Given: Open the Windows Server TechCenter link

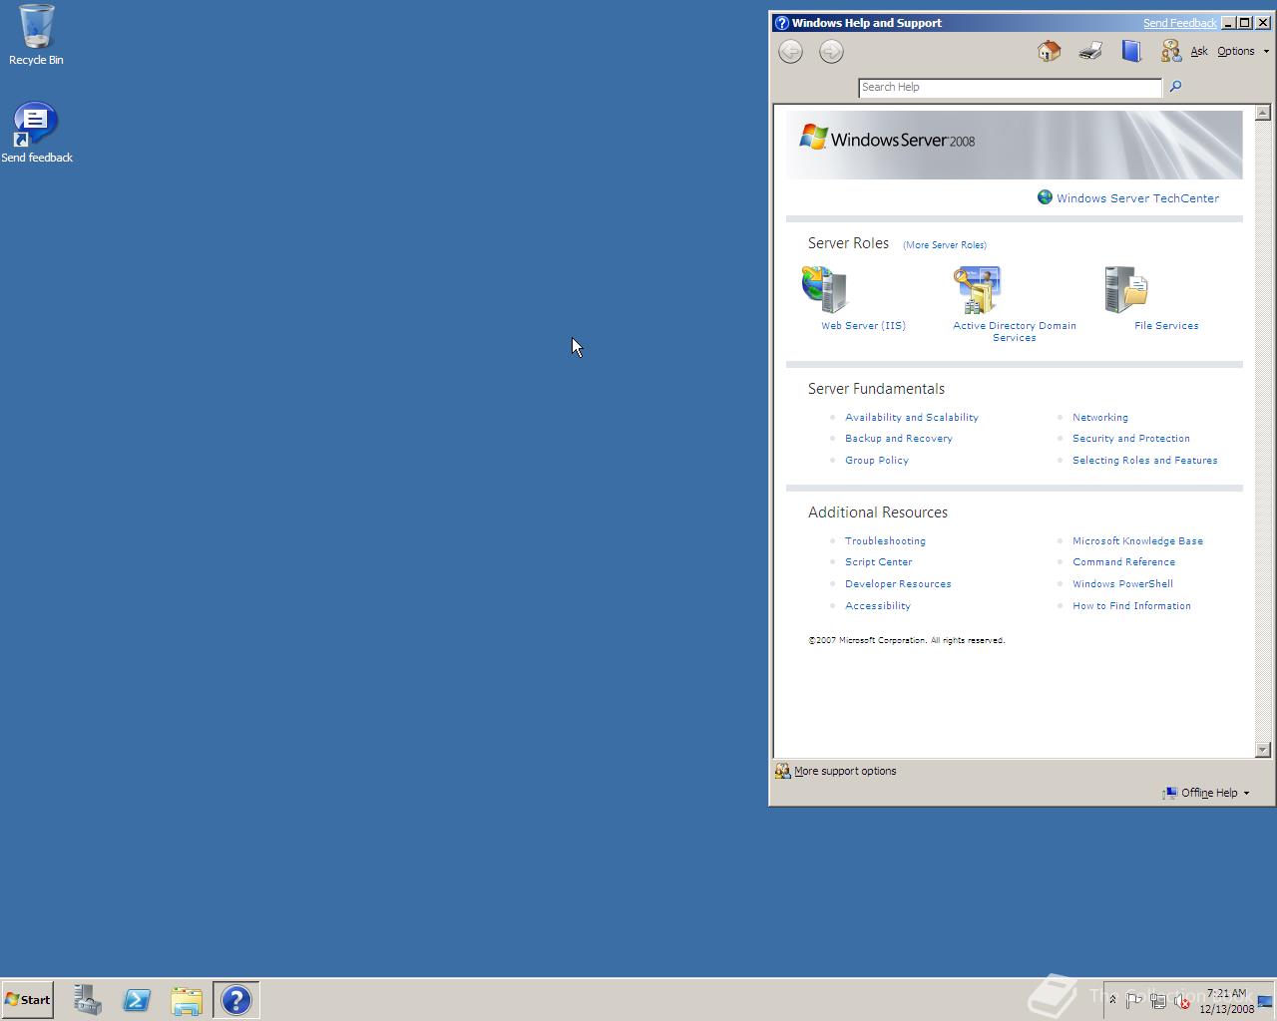Looking at the screenshot, I should (x=1137, y=198).
